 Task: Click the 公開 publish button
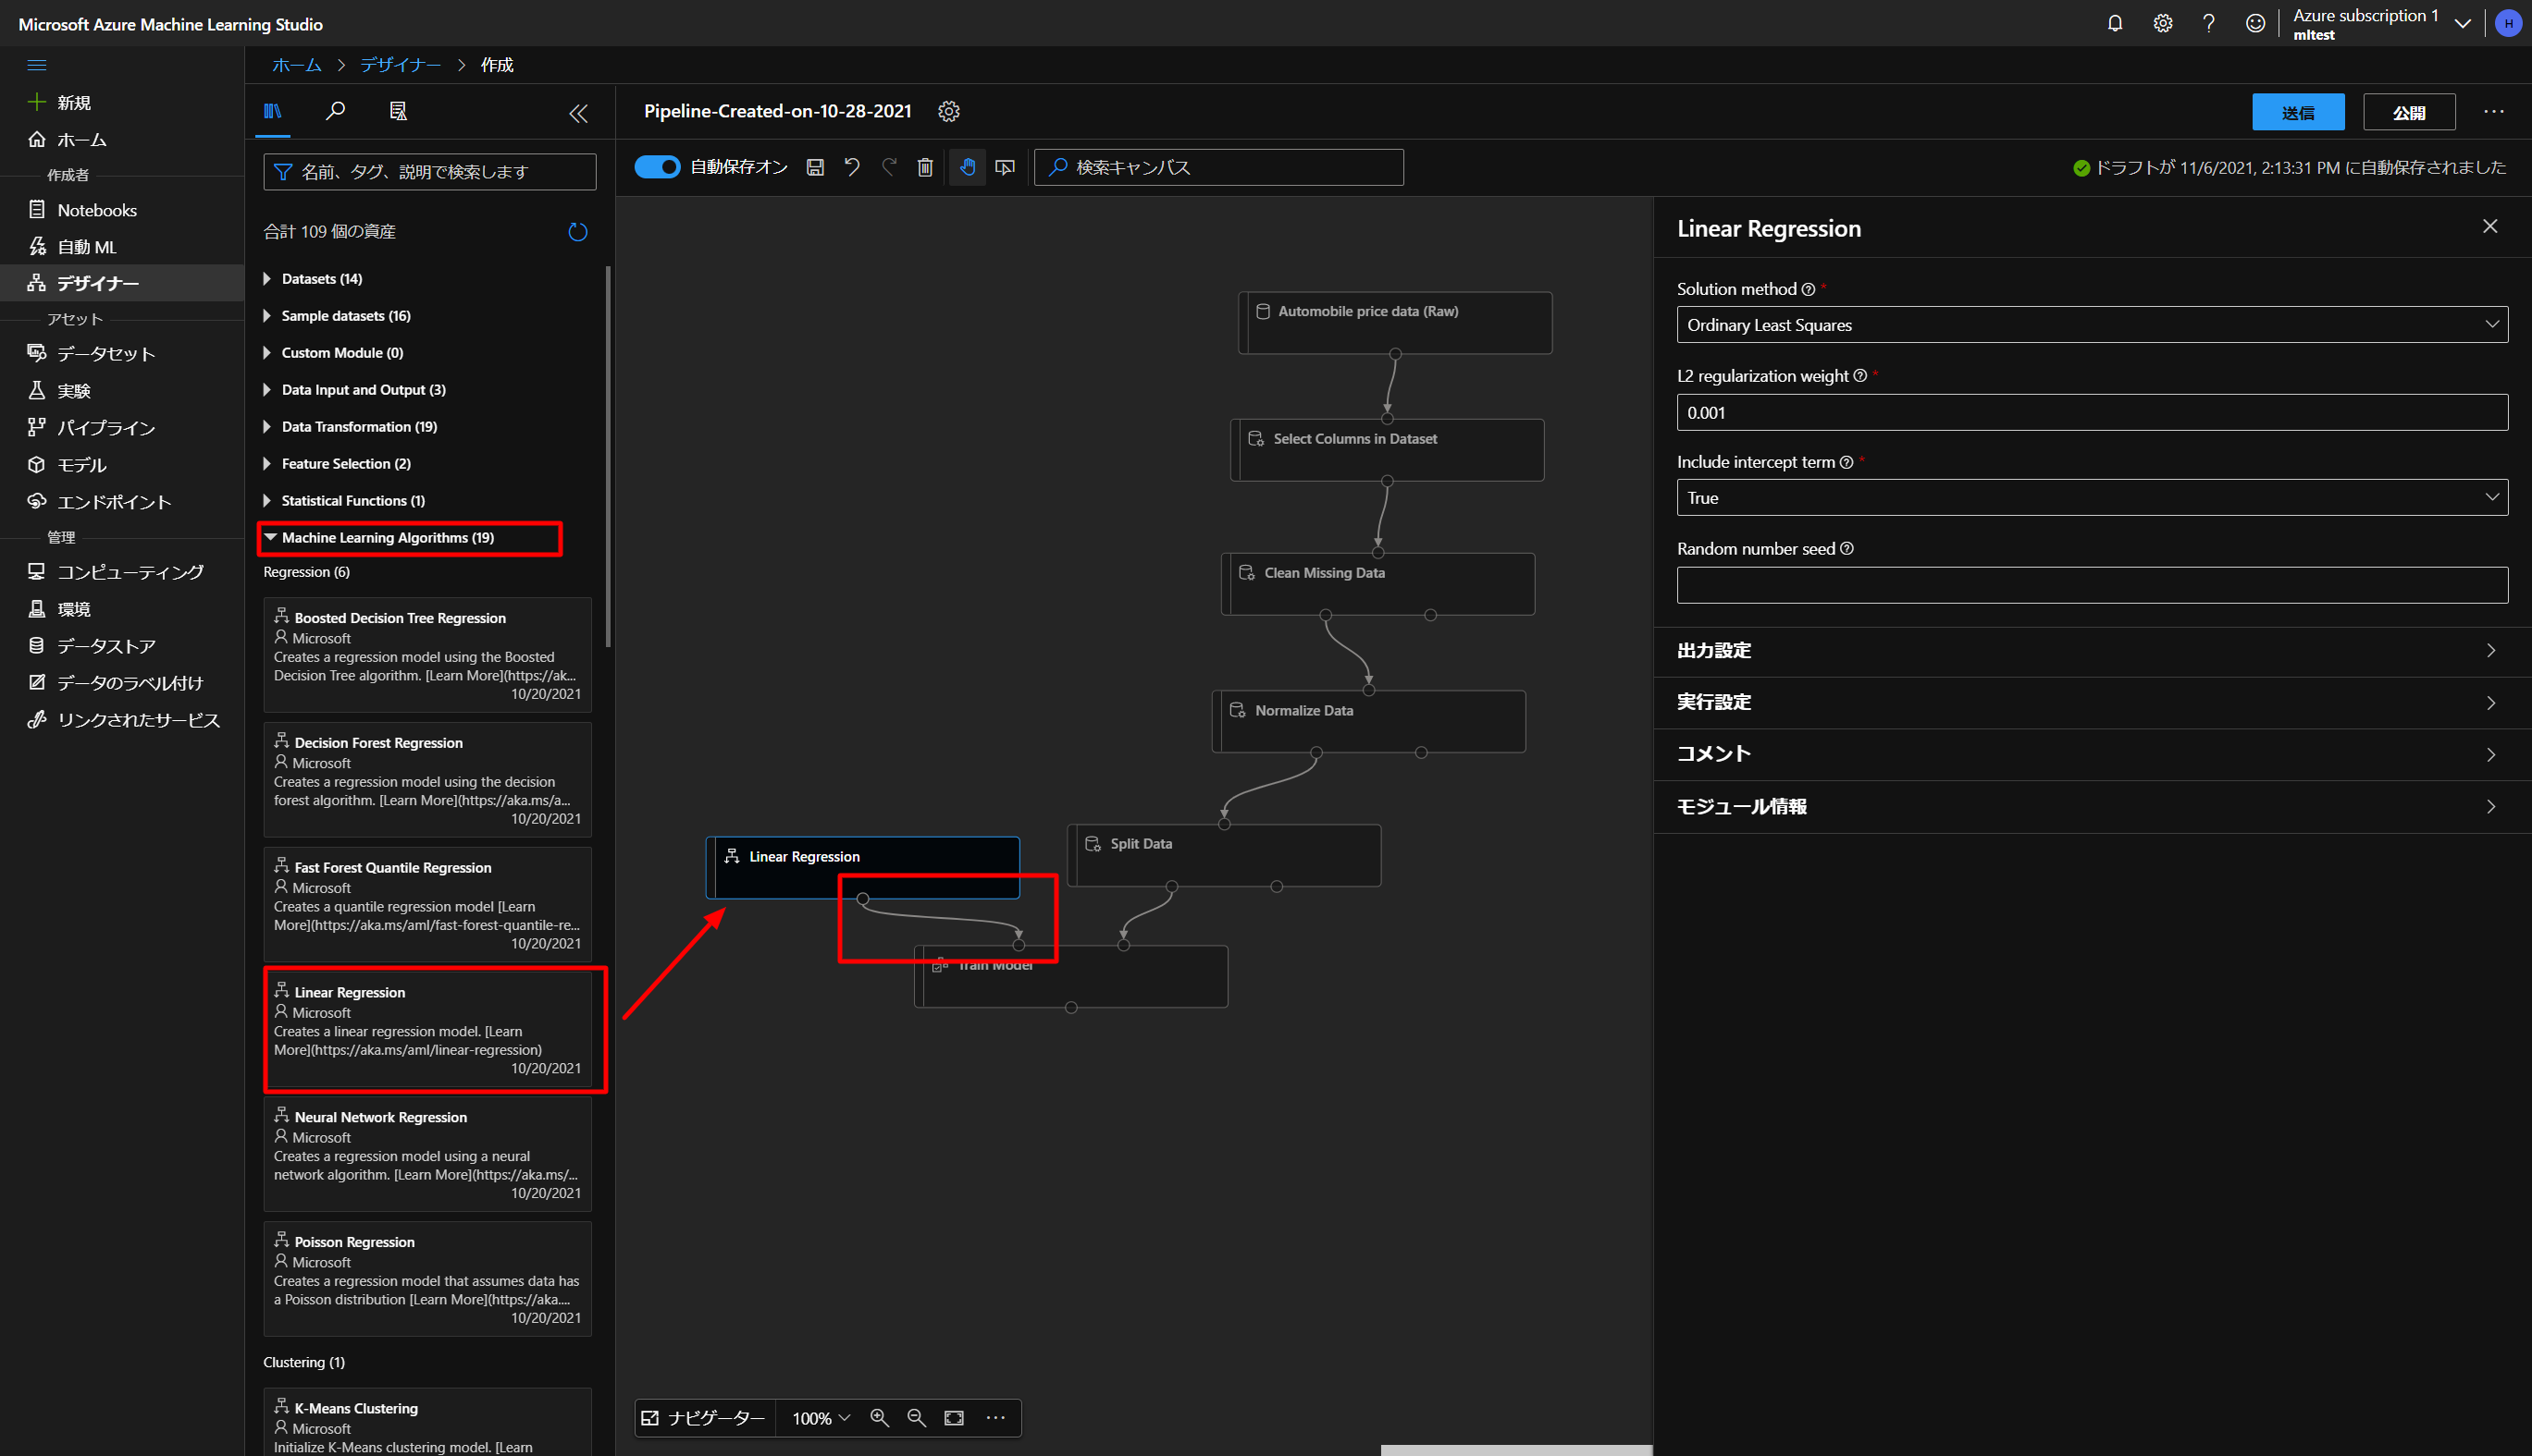pos(2408,112)
